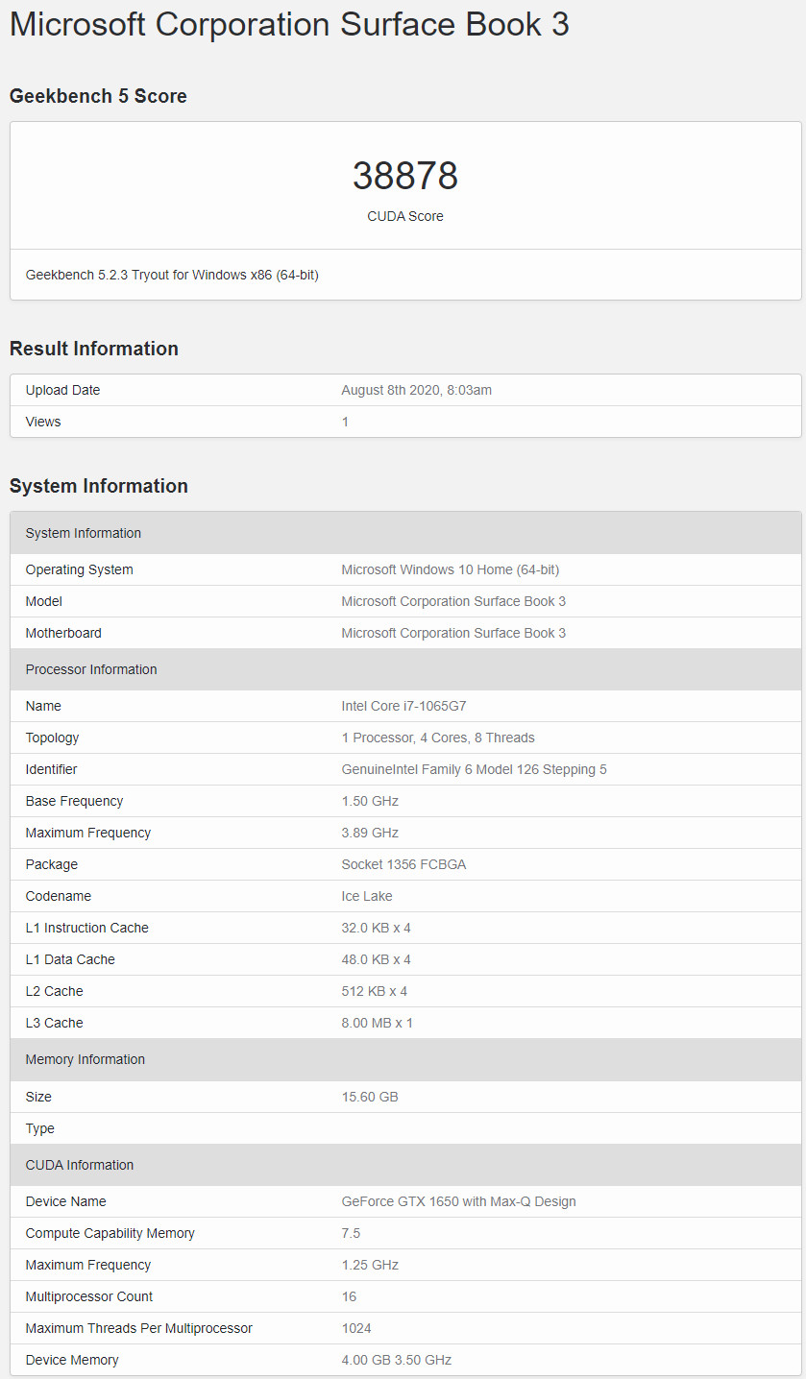Viewport: 806px width, 1379px height.
Task: Click the Microsoft Corporation Surface Book 3 title
Action: pos(289,24)
